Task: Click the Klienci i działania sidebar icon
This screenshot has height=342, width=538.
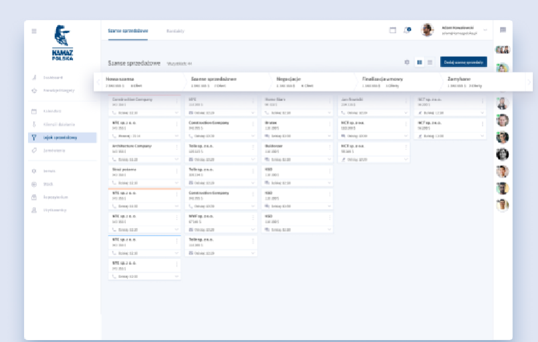Action: [x=34, y=124]
